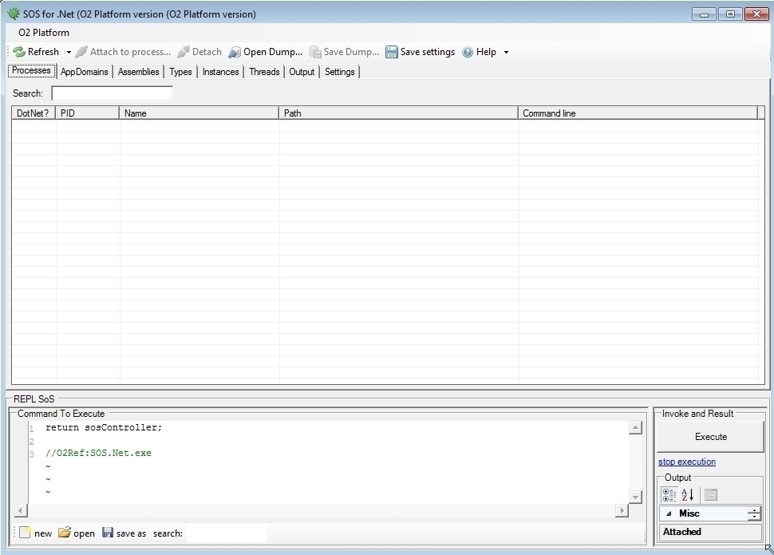Click the Open Dump toolbar icon

235,52
